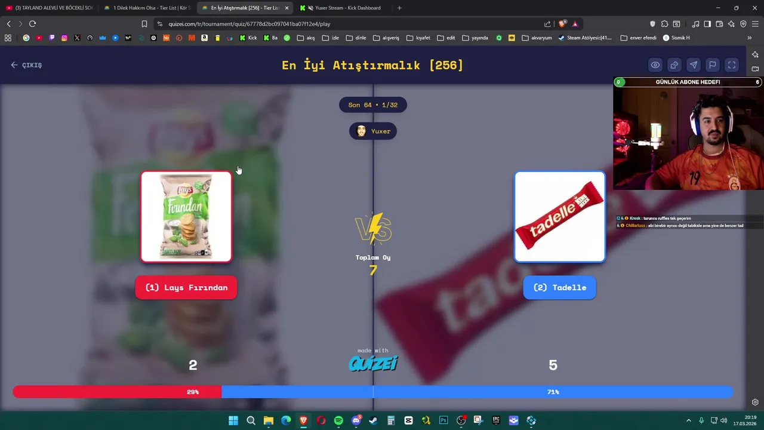Open browser extensions puzzle icon

coord(664,24)
